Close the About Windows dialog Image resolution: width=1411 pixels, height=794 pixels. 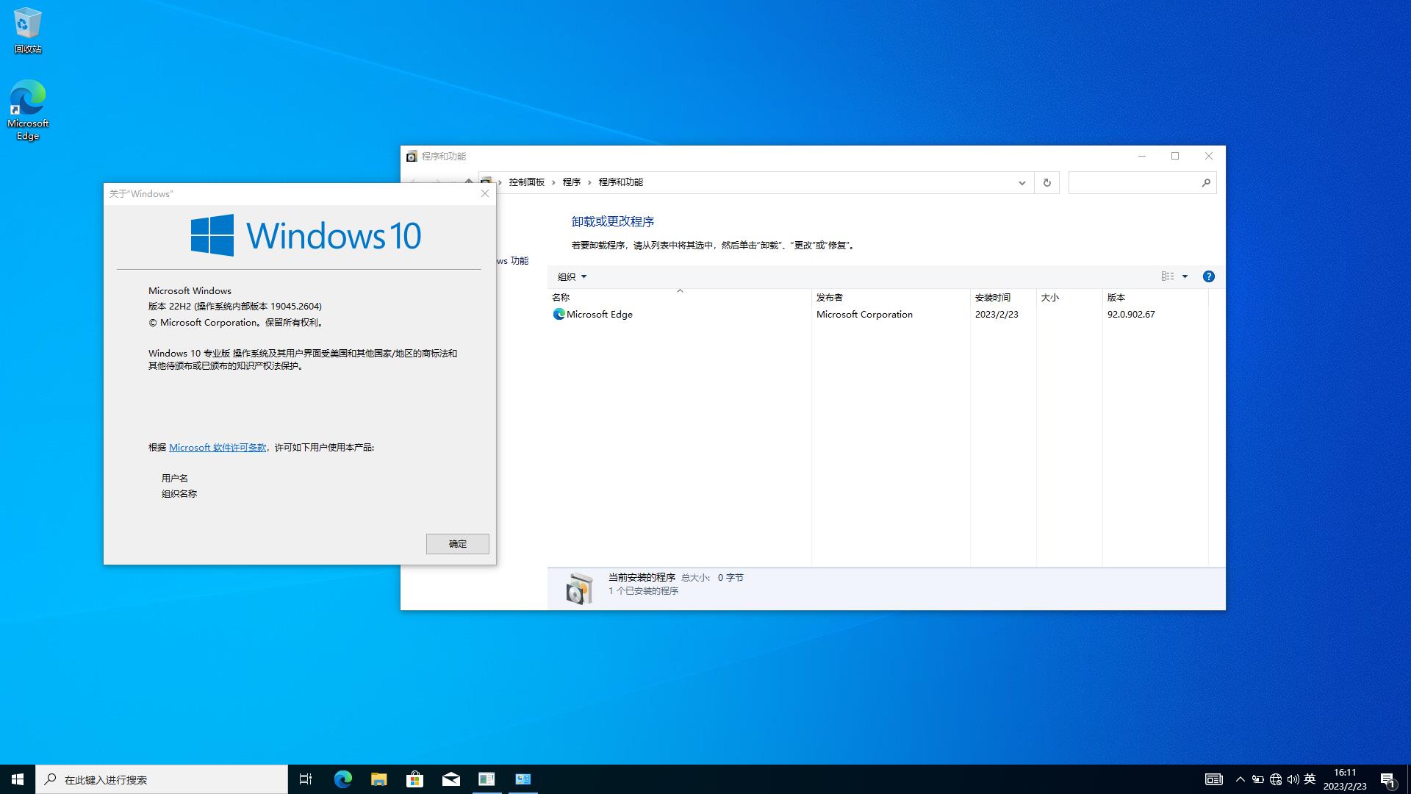[484, 193]
